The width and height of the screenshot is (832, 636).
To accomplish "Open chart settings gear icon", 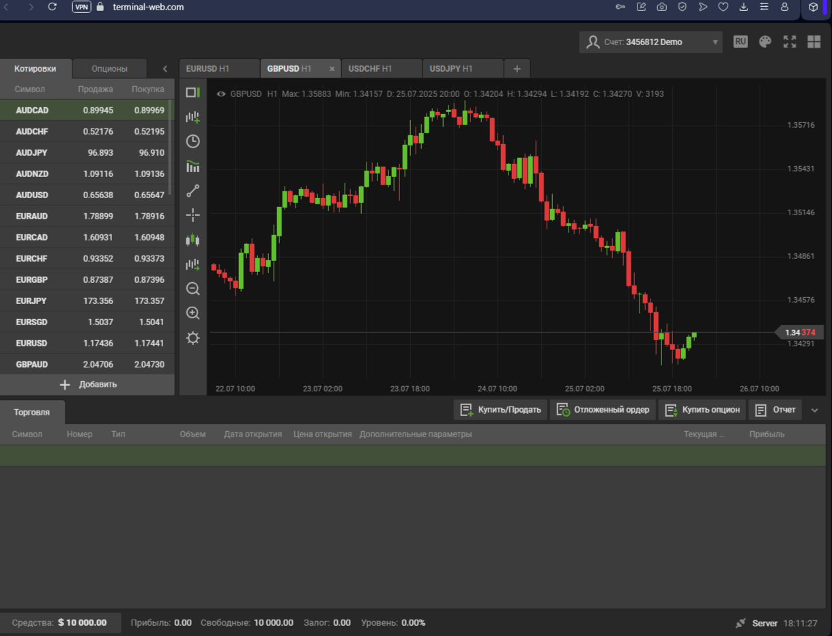I will [x=193, y=338].
